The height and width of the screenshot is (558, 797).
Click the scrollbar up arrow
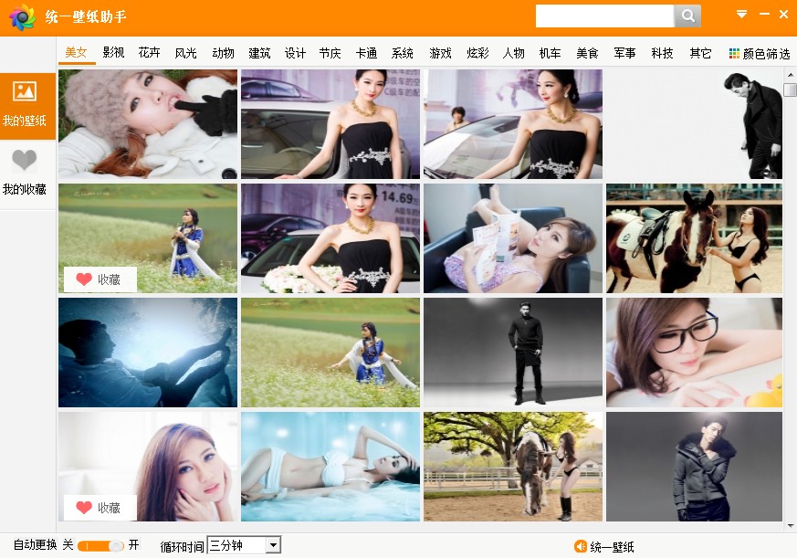(x=791, y=75)
